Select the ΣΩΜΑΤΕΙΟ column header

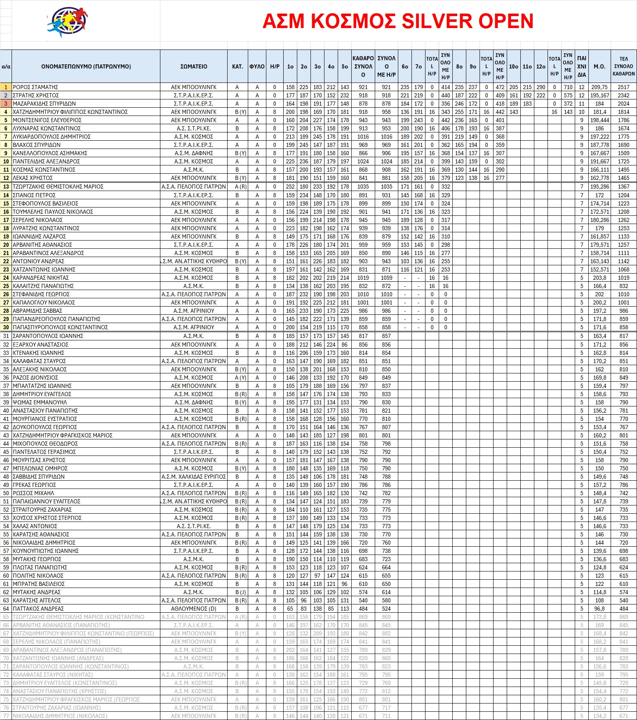pyautogui.click(x=193, y=66)
